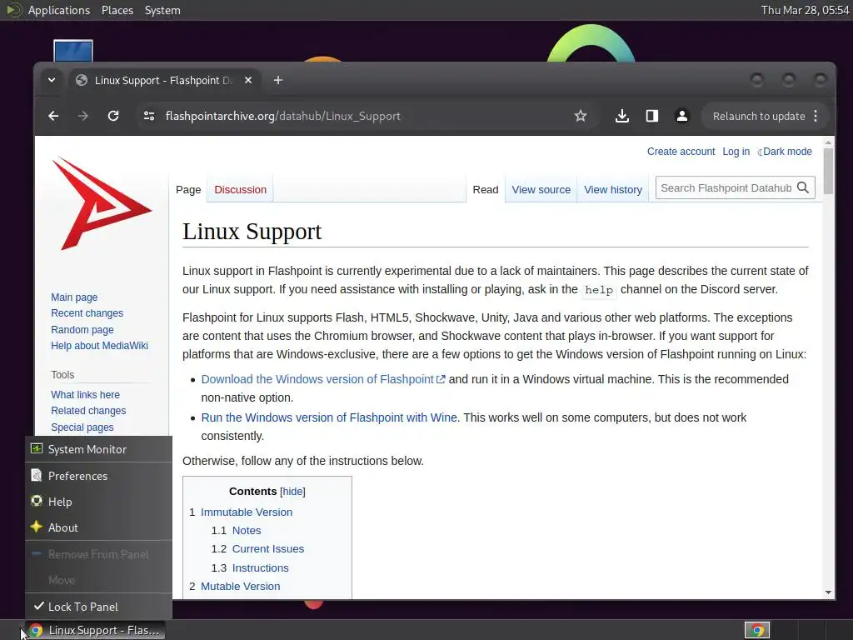
Task: Reload the Linux Support page
Action: click(x=113, y=116)
